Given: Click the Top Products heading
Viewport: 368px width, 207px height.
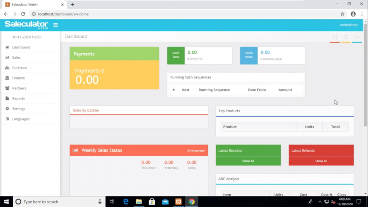Looking at the screenshot, I should point(229,111).
